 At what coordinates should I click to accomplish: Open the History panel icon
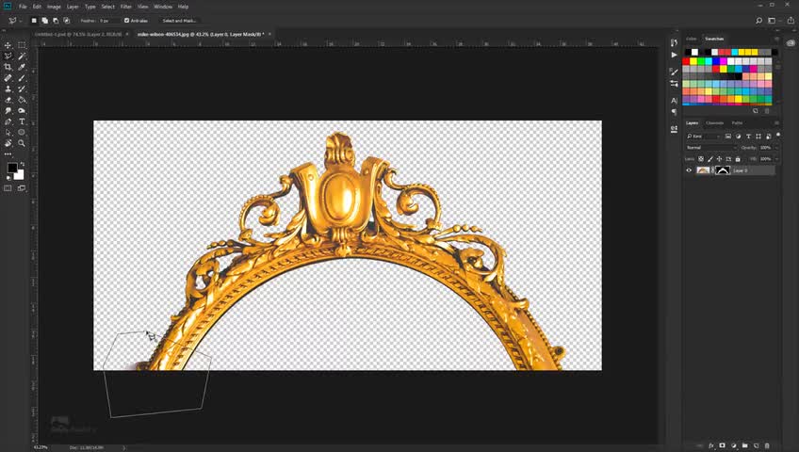675,42
